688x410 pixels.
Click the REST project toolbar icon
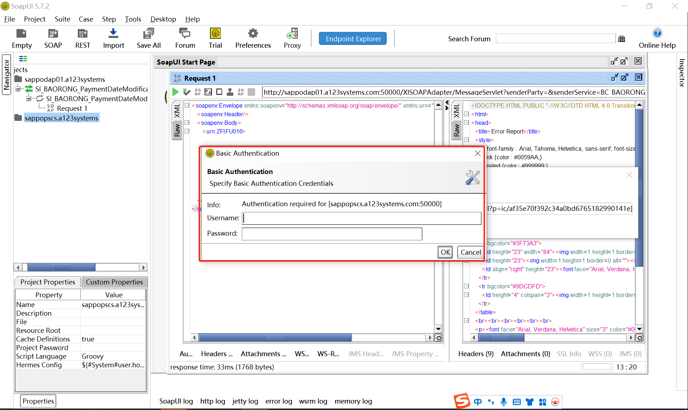(82, 38)
